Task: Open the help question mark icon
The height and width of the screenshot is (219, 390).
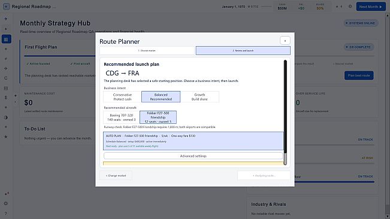Action: pyautogui.click(x=6, y=213)
